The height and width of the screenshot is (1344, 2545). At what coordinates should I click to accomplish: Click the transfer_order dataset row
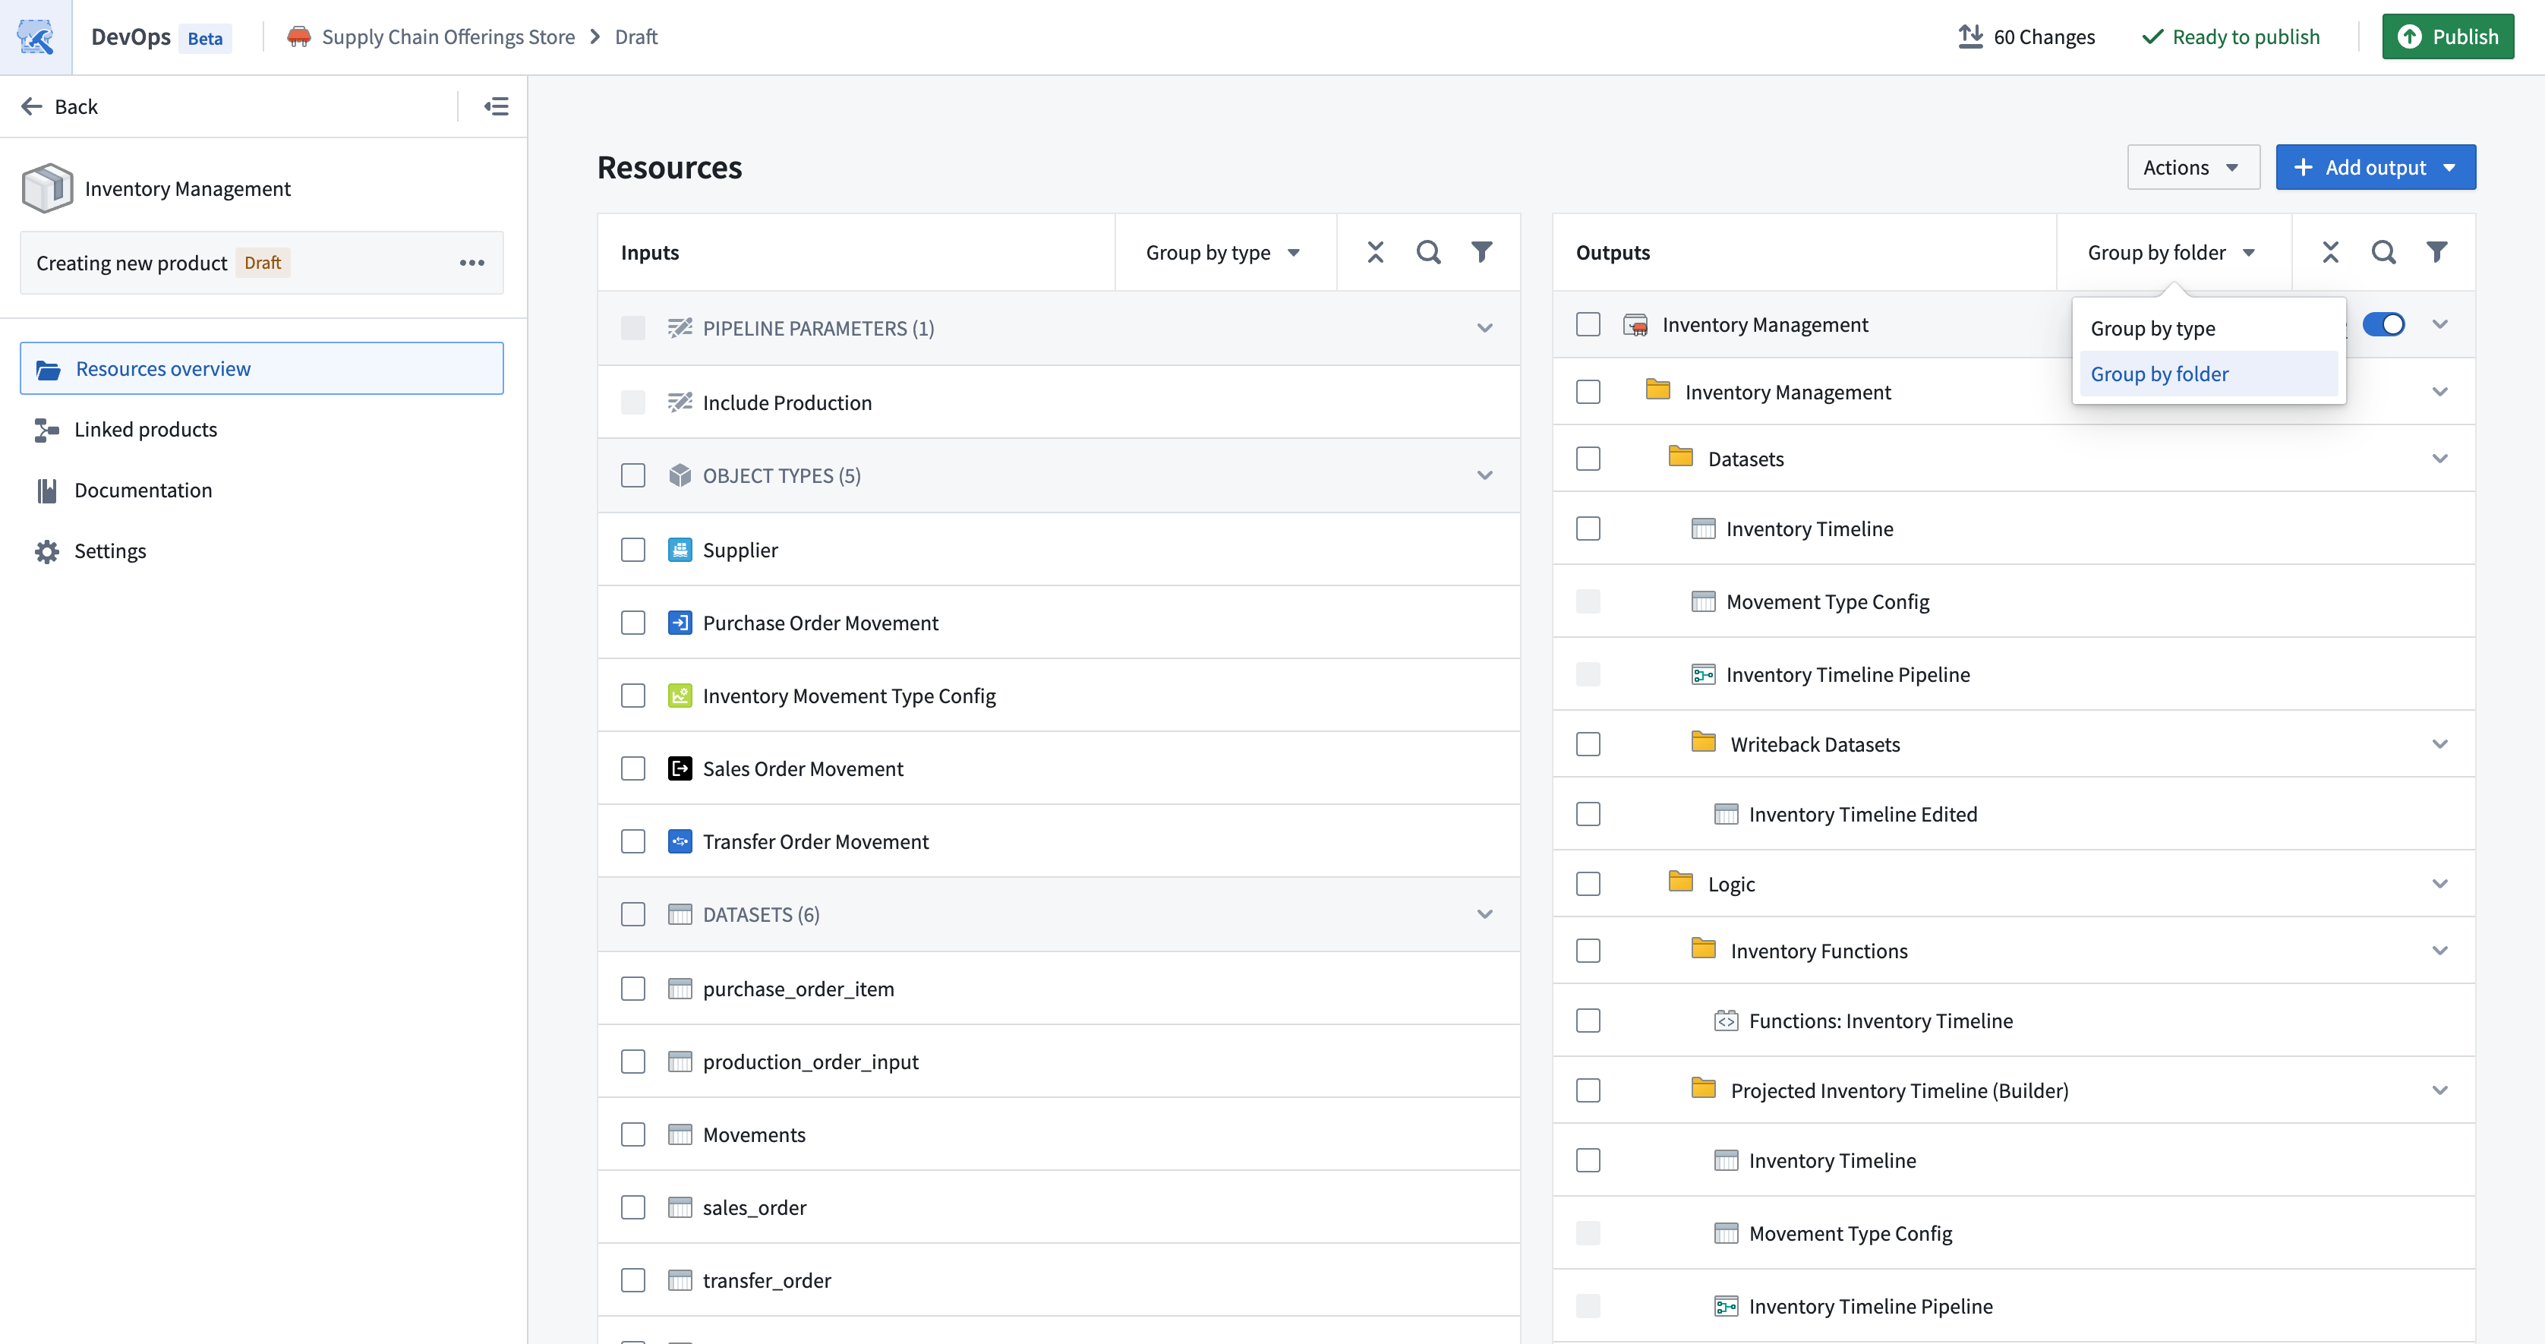(1058, 1281)
